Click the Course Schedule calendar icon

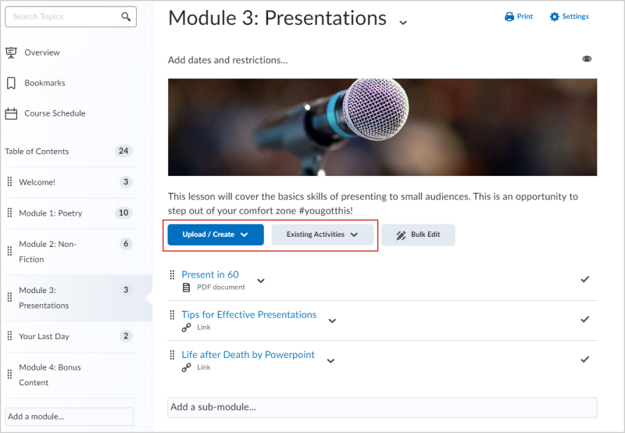(11, 113)
